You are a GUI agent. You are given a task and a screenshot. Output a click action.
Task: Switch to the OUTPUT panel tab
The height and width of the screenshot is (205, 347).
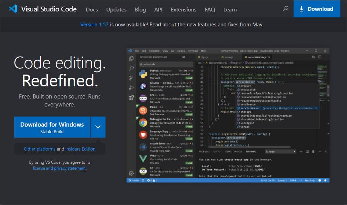(x=217, y=152)
